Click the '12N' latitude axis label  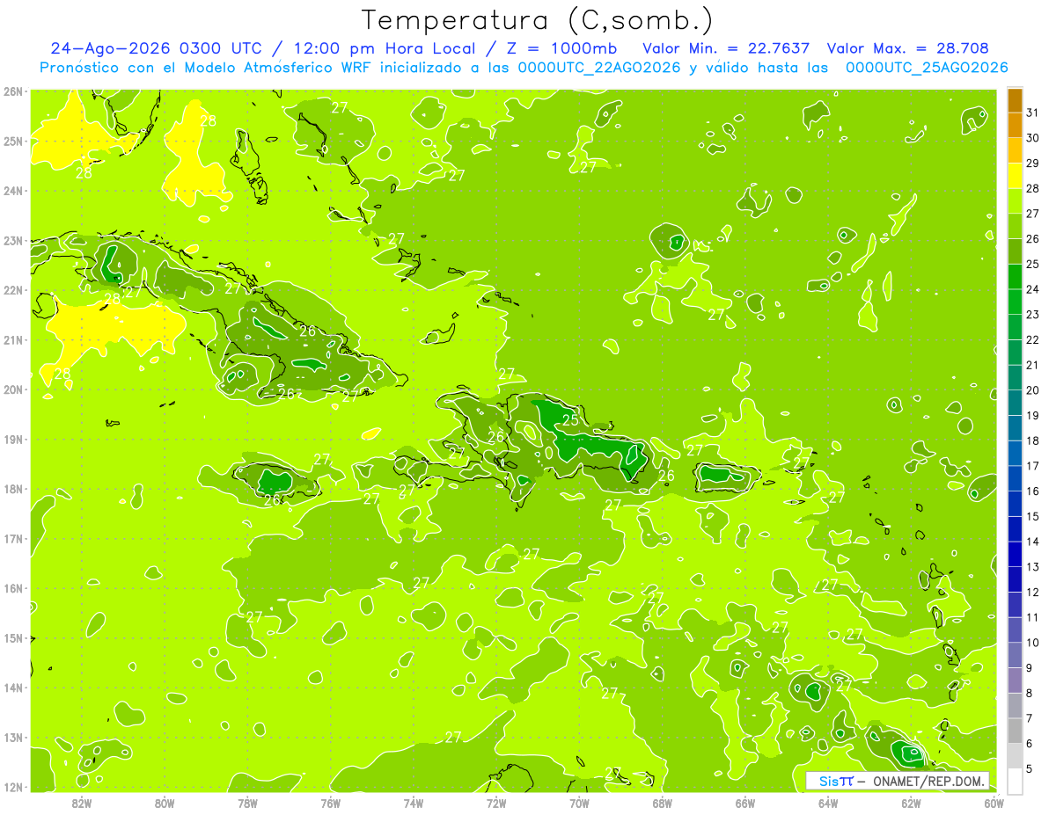click(x=12, y=787)
